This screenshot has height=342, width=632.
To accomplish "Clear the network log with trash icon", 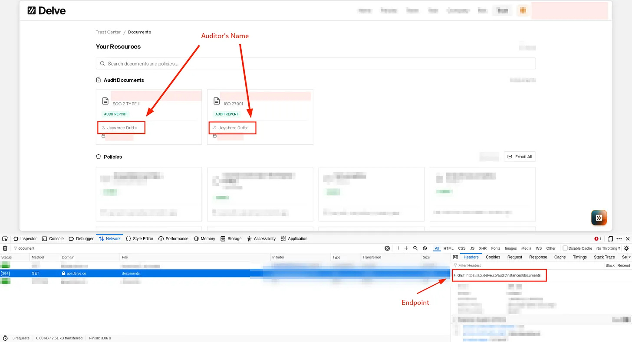I will pyautogui.click(x=5, y=248).
